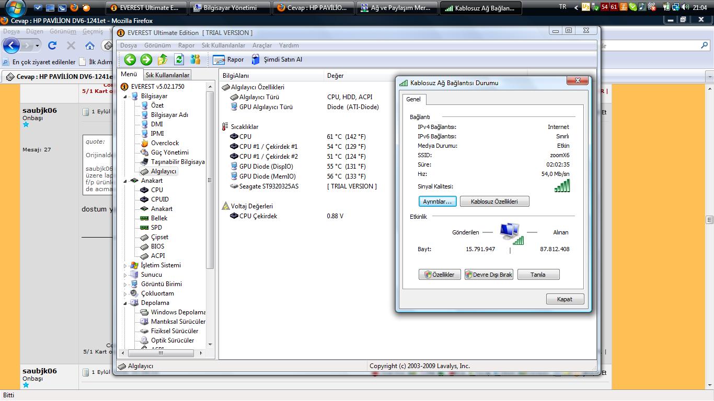Click the users icon in EVEREST toolbar

point(195,60)
